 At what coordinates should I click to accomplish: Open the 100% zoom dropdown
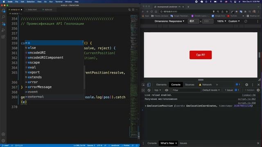pos(221,21)
